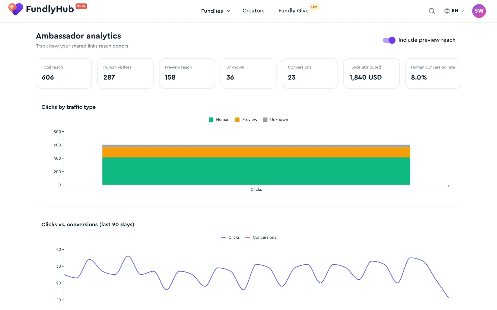
Task: Open the SW user avatar menu
Action: tap(479, 11)
